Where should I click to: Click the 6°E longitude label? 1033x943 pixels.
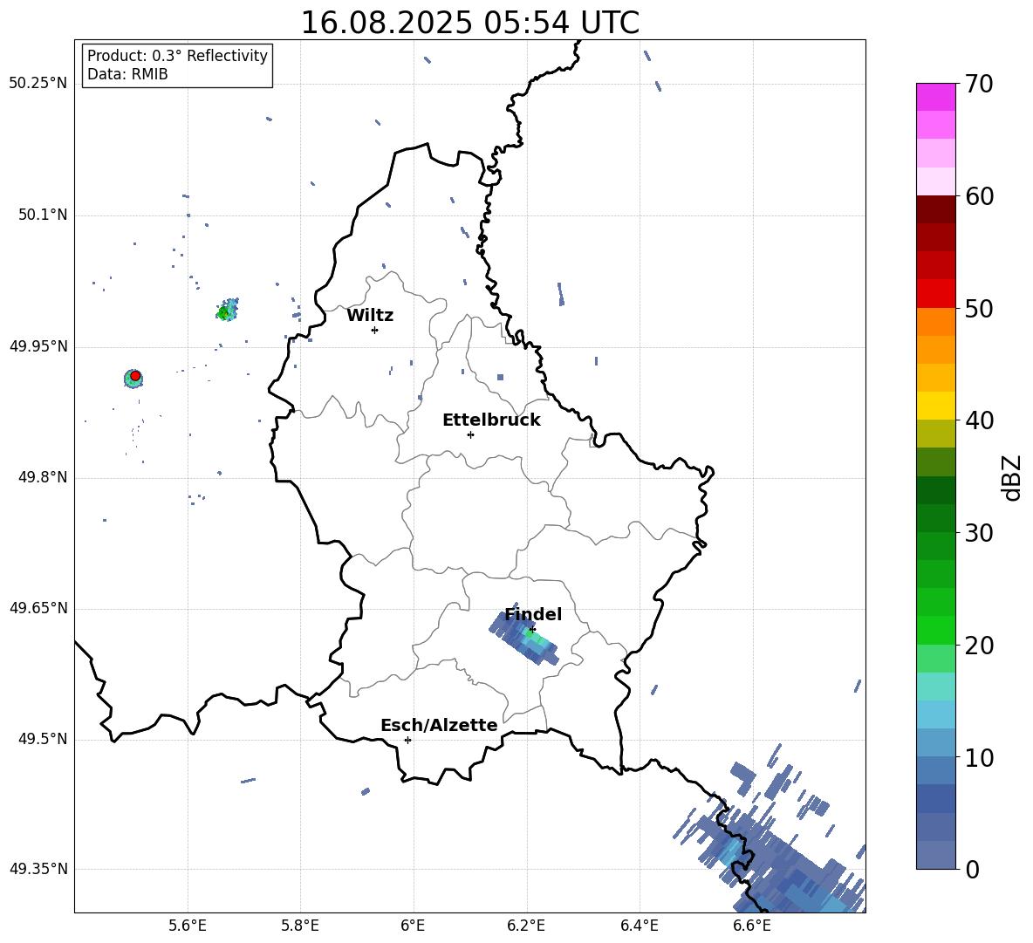pyautogui.click(x=413, y=926)
